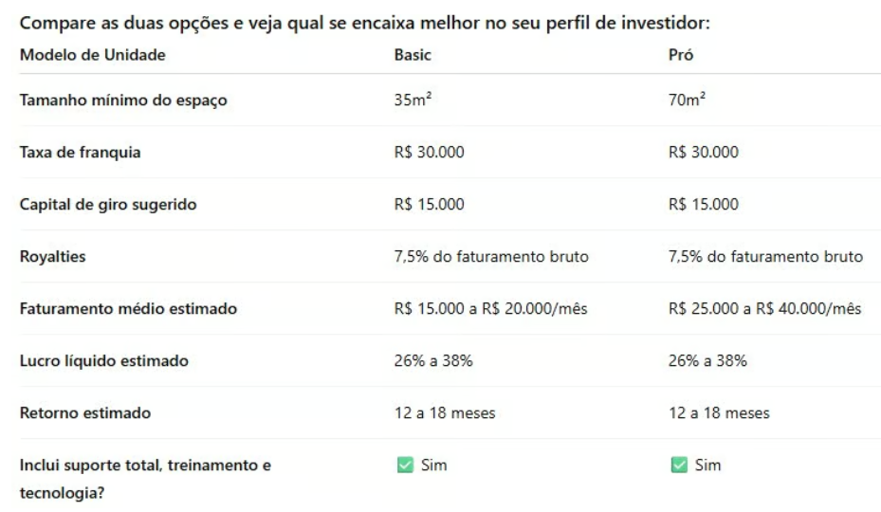The height and width of the screenshot is (512, 881).
Task: Click Pró revenue R$ 25.000 a R$ 40.000/mês
Action: (764, 308)
